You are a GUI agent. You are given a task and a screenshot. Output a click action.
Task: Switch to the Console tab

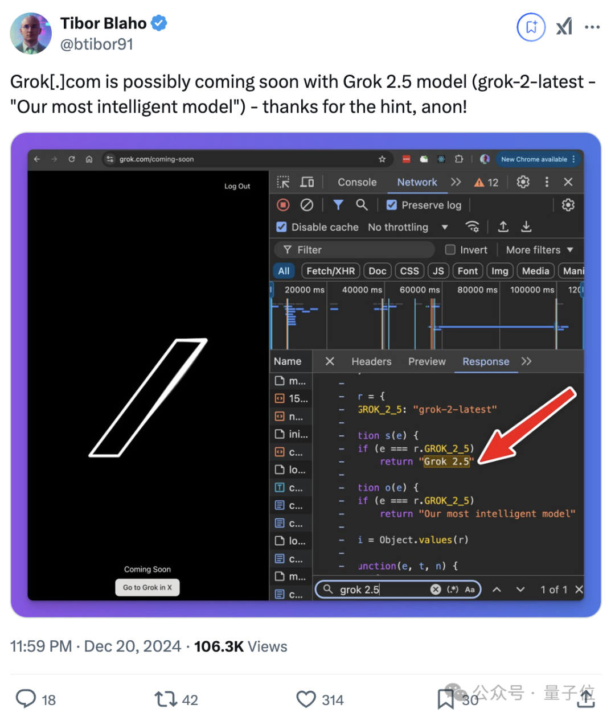coord(356,182)
